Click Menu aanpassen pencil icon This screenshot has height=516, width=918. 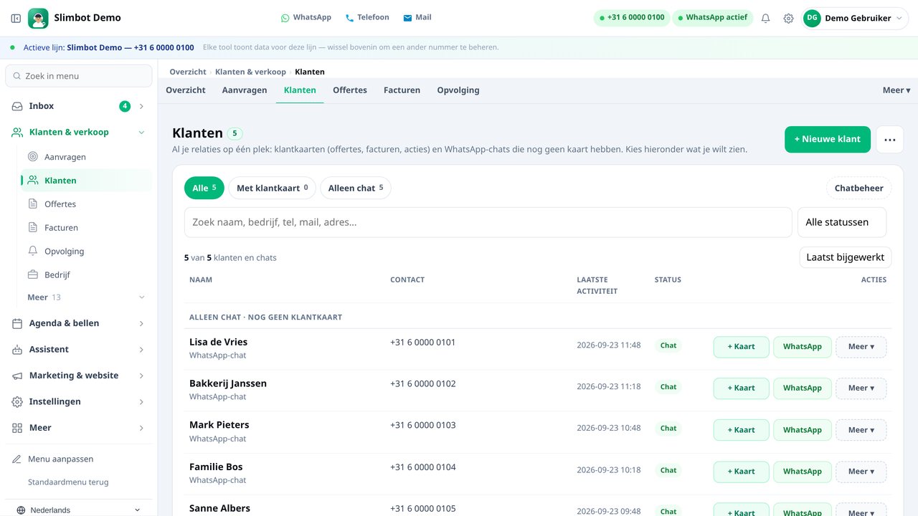[17, 459]
